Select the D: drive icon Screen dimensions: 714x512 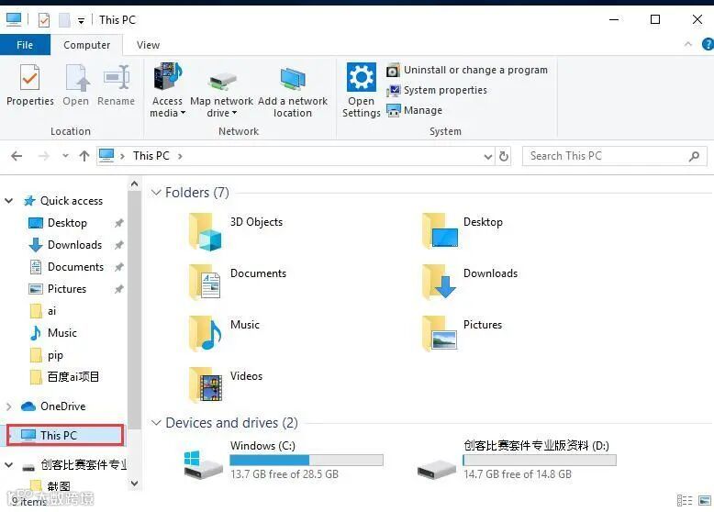(x=436, y=468)
